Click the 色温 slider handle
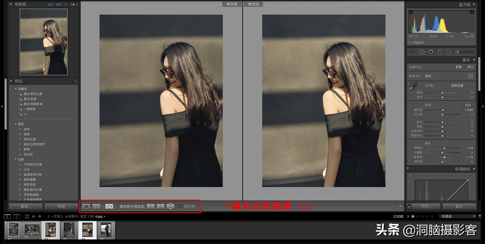The width and height of the screenshot is (485, 244). (442, 93)
